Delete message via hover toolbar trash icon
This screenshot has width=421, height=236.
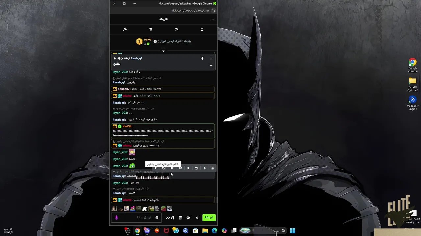click(212, 168)
